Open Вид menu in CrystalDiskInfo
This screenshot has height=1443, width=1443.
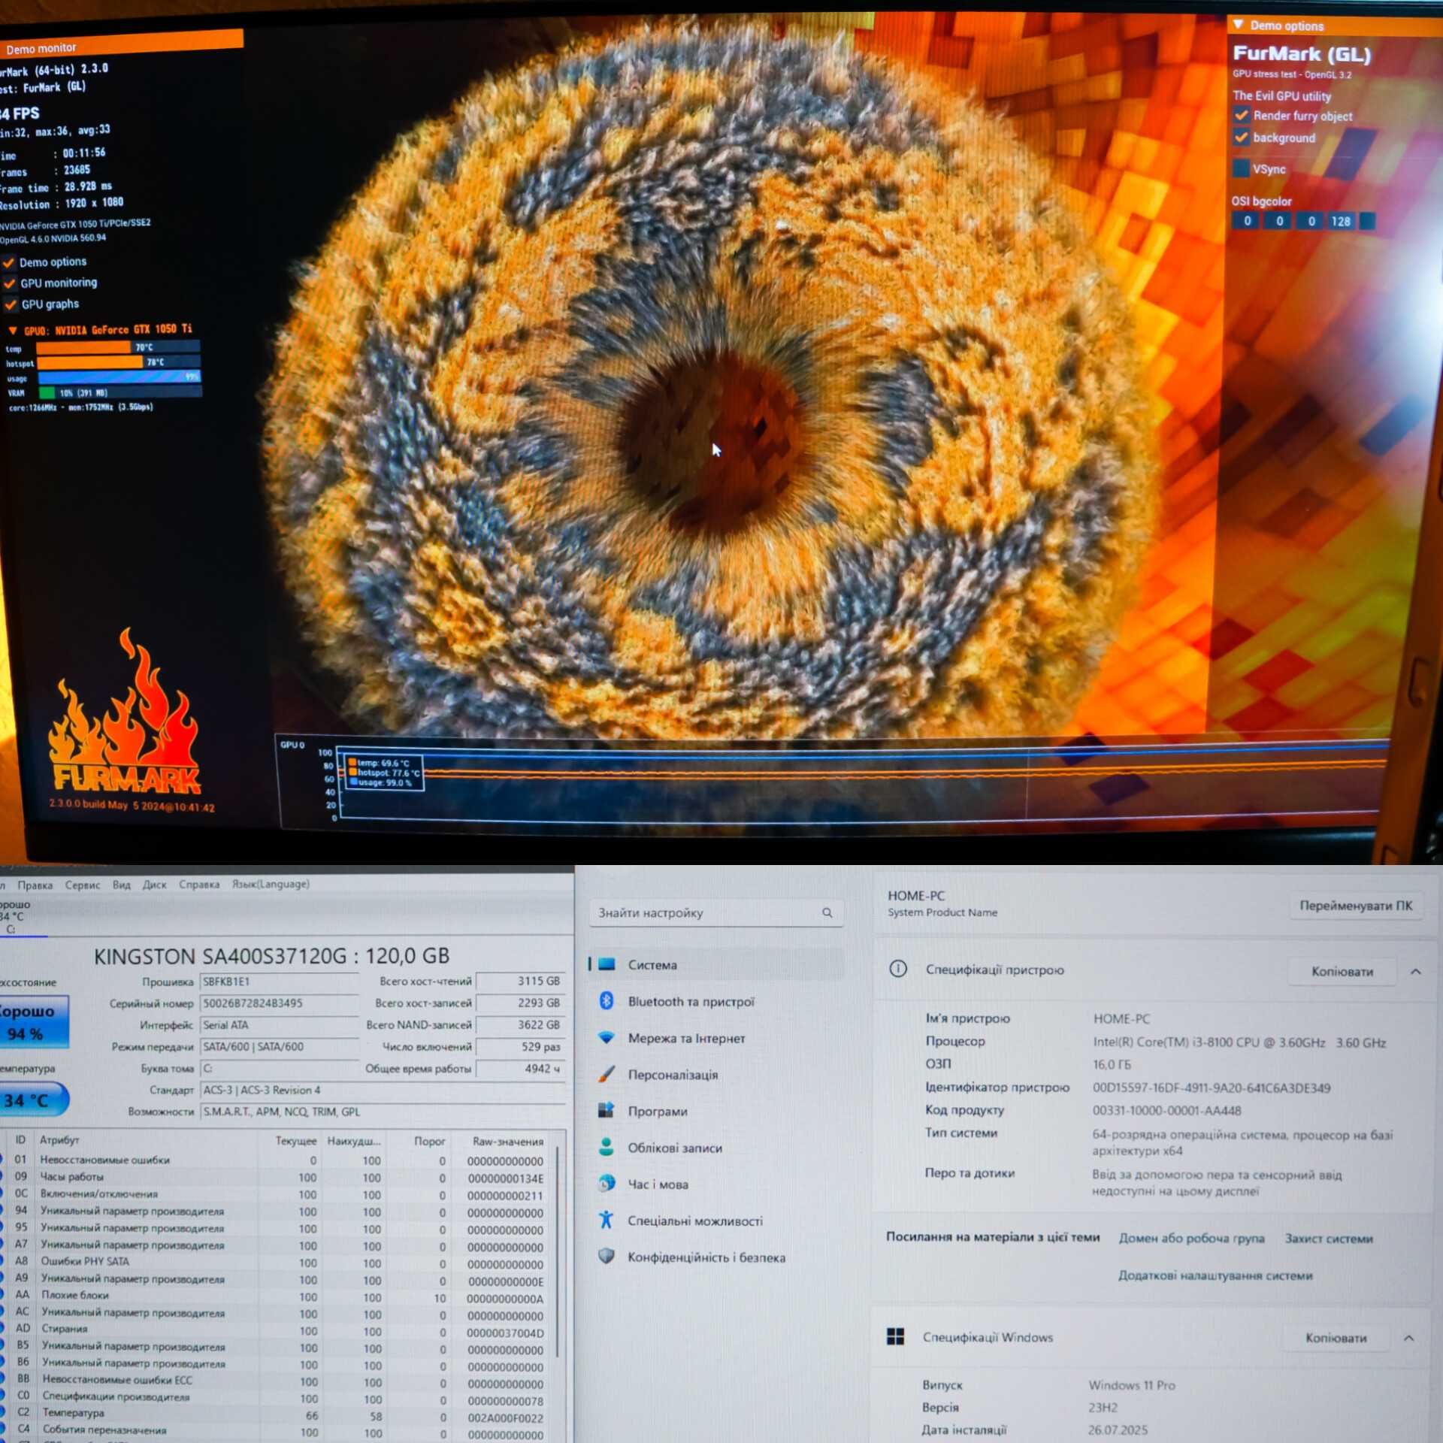pyautogui.click(x=122, y=885)
